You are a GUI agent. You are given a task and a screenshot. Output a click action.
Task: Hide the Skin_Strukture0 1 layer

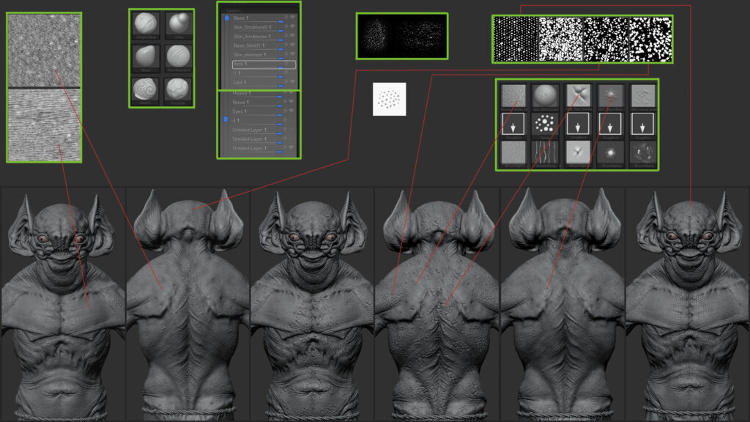click(292, 27)
